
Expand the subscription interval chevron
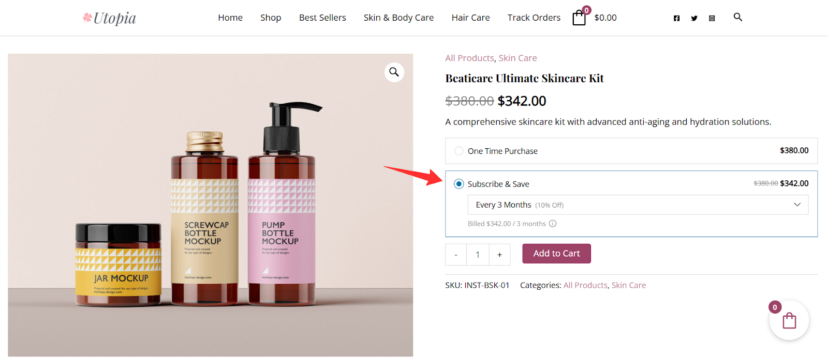coord(796,205)
